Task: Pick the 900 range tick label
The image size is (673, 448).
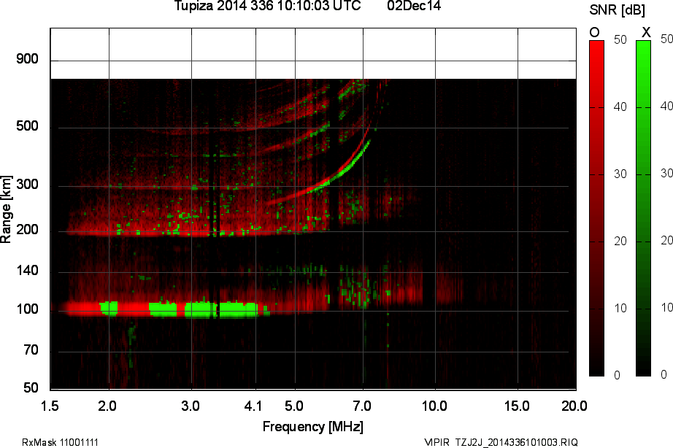Action: coord(27,59)
